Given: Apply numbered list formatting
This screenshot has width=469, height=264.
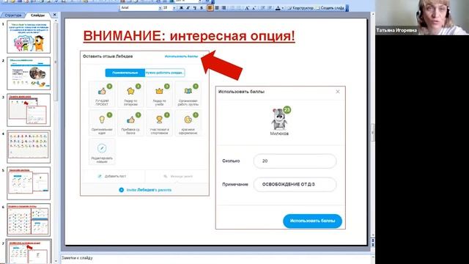Looking at the screenshot, I should point(232,8).
